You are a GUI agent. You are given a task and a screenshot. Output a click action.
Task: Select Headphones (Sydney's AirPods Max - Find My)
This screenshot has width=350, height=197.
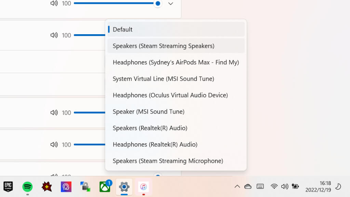(x=176, y=62)
